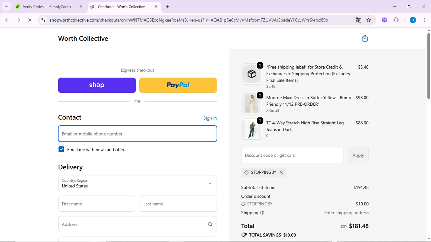
Task: Remove the STOPPINGBY discount code
Action: point(281,172)
